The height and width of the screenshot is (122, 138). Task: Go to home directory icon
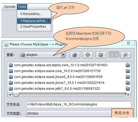(x=88, y=55)
